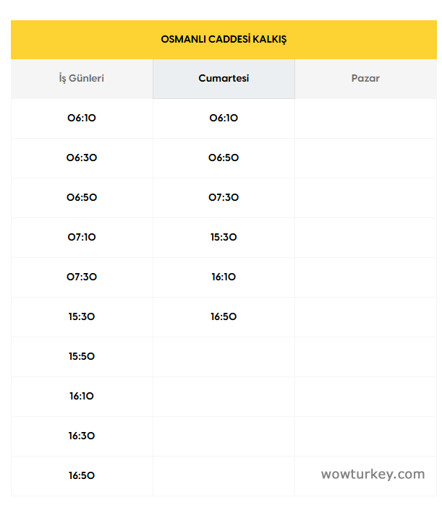Select Saturday's 06:50 departure
This screenshot has width=442, height=505.
tap(224, 157)
